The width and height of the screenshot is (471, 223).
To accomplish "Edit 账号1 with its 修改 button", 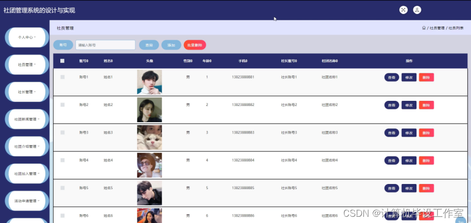I will coord(409,77).
